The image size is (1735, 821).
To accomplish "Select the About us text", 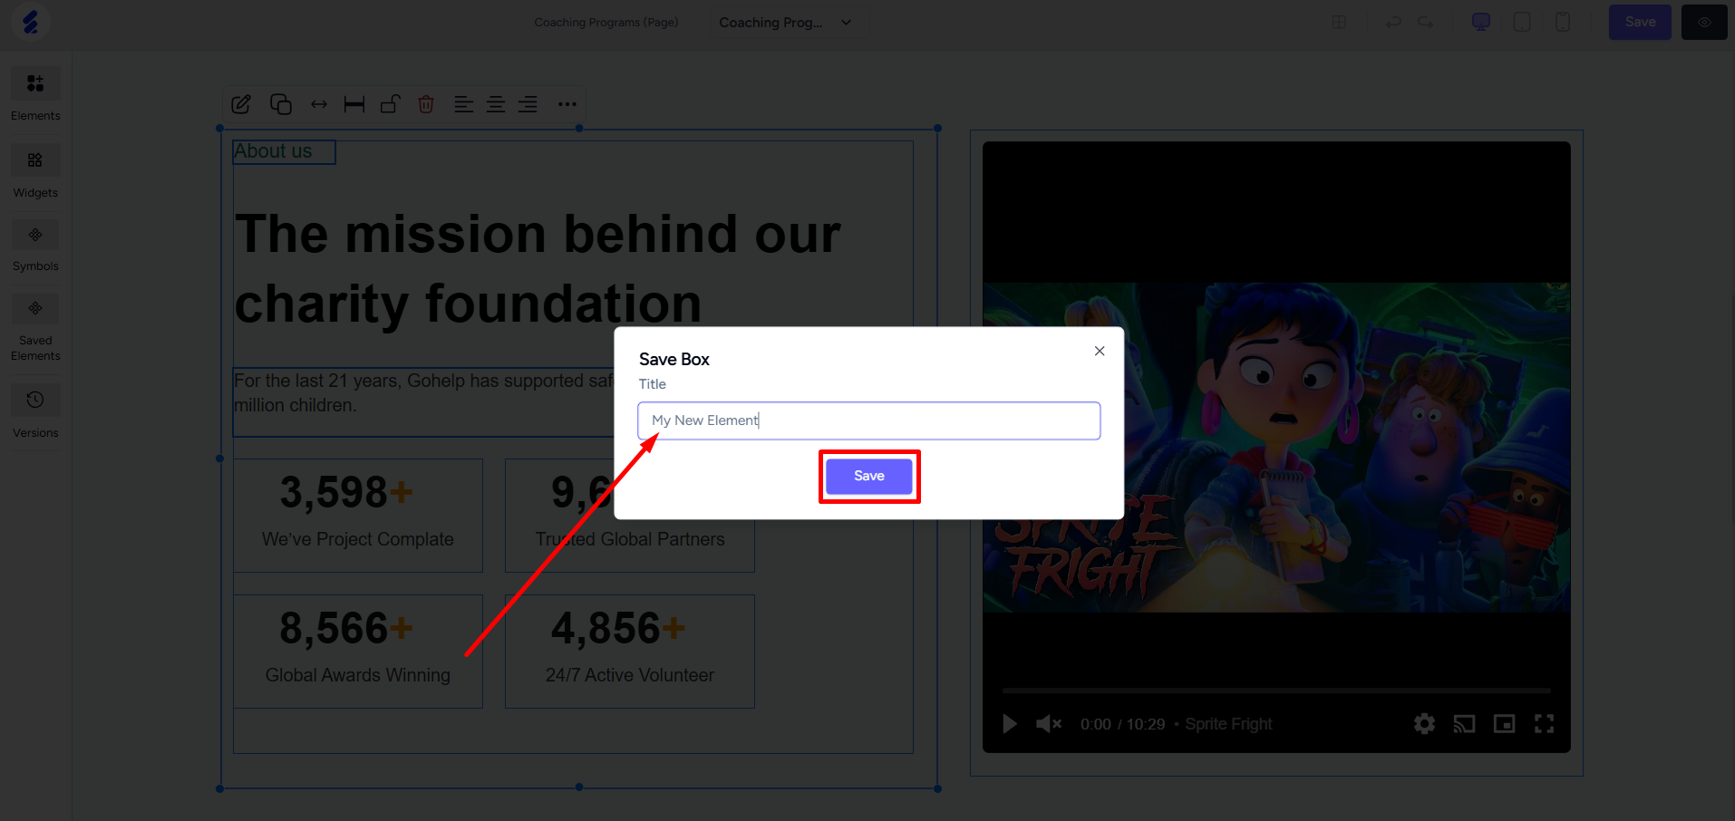I will [273, 151].
